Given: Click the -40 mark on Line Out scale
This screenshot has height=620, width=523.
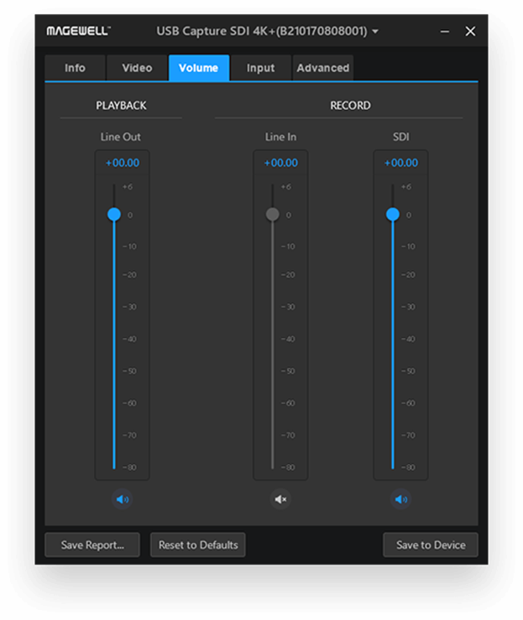Looking at the screenshot, I should pyautogui.click(x=129, y=339).
